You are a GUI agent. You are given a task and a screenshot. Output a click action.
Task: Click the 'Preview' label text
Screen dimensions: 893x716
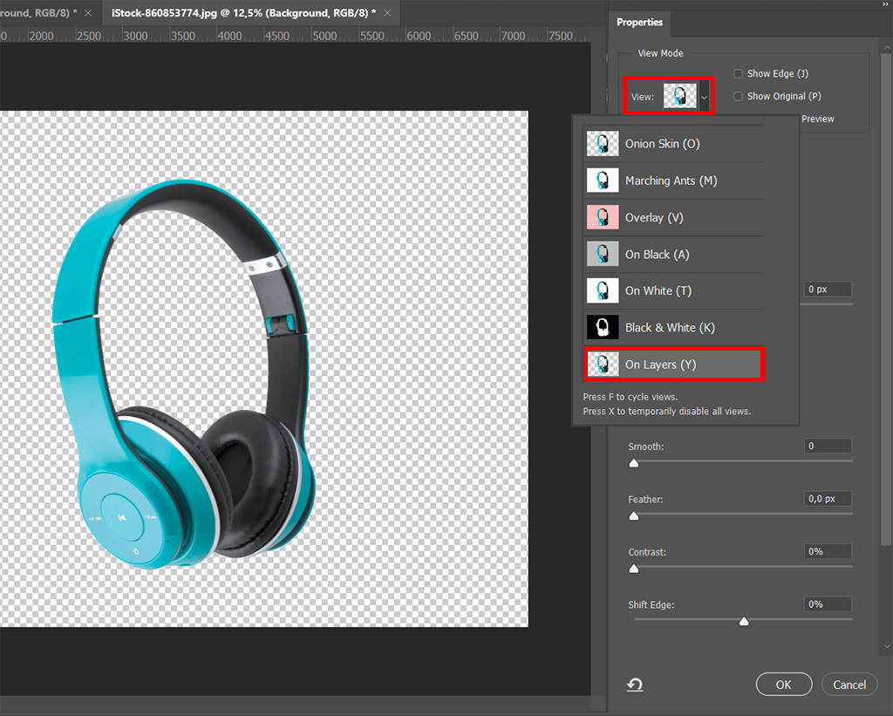(818, 119)
